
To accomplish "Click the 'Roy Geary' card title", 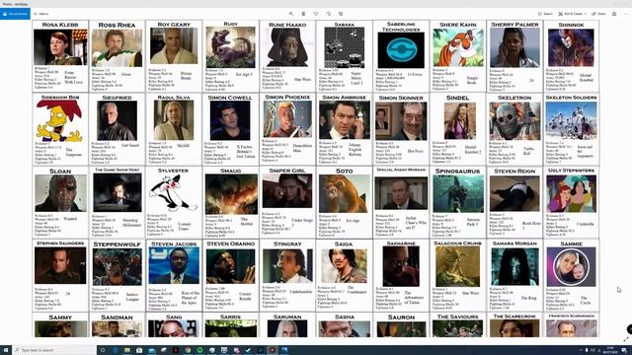I will pyautogui.click(x=174, y=25).
